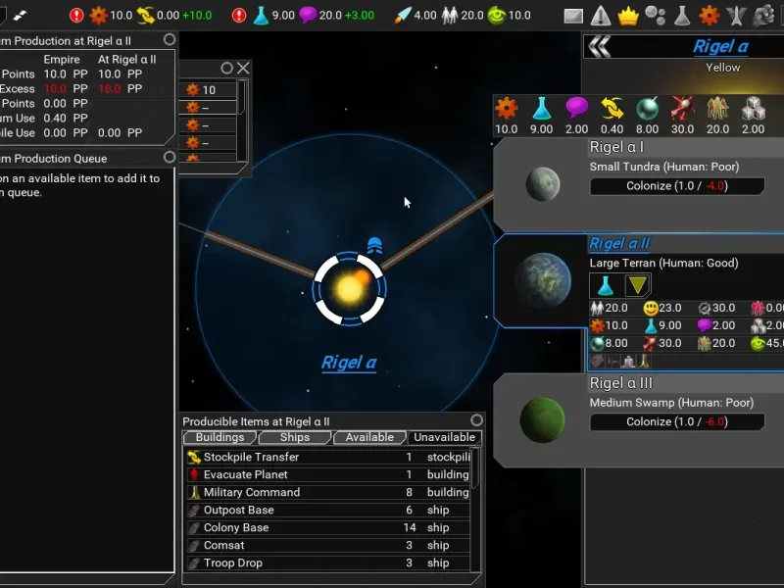Click the planet detection eye showing 45

tap(758, 344)
